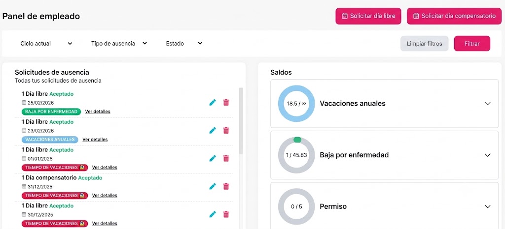Click the Saldos section title
The width and height of the screenshot is (505, 229).
tap(281, 73)
